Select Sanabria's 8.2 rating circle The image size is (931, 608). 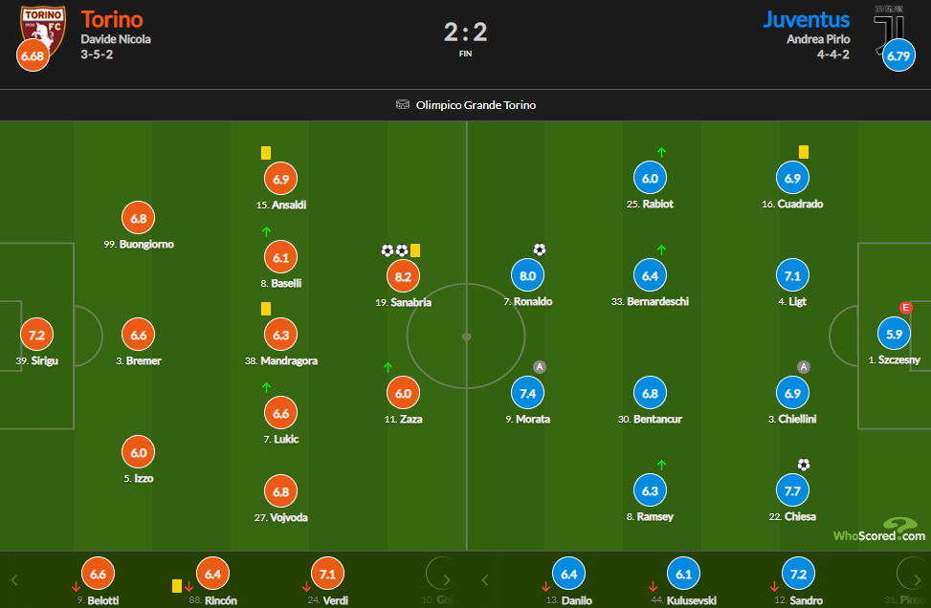[403, 276]
